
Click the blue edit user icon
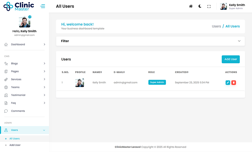[228, 83]
